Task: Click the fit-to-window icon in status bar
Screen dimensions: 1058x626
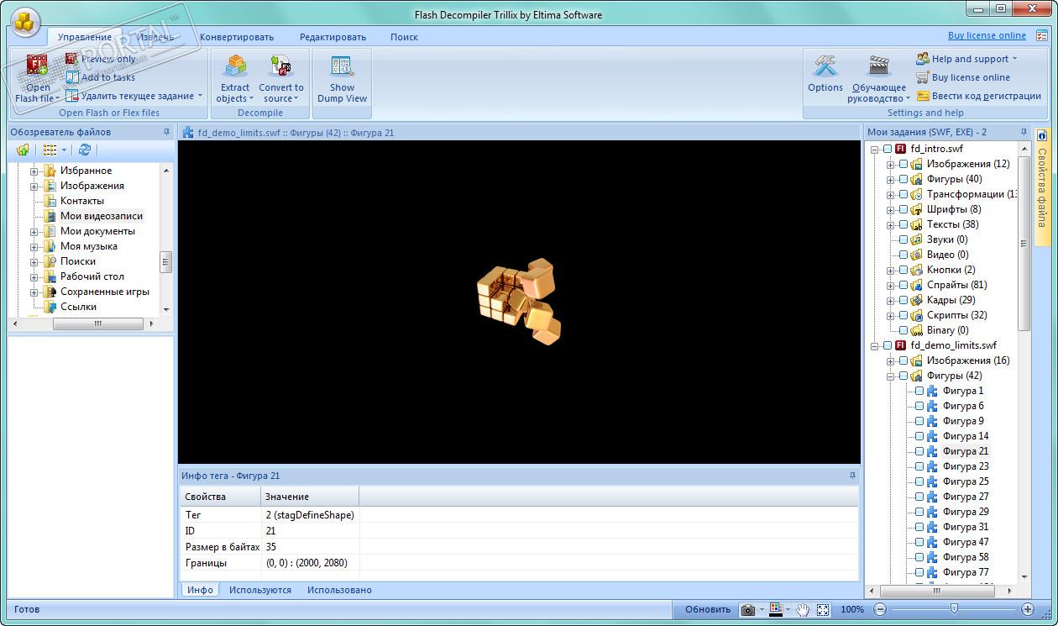Action: [823, 609]
